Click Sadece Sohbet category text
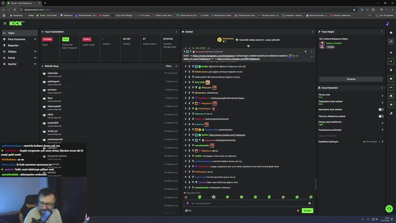This screenshot has width=396, height=223. coord(334,43)
